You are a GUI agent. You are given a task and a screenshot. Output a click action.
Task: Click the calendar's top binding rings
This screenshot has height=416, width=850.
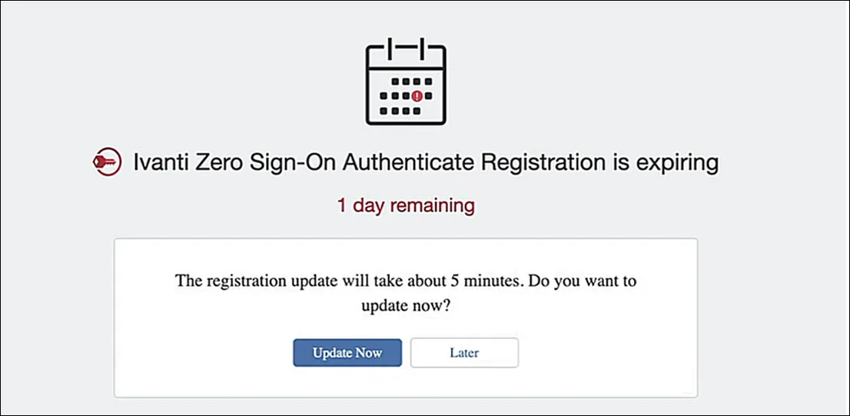(406, 48)
